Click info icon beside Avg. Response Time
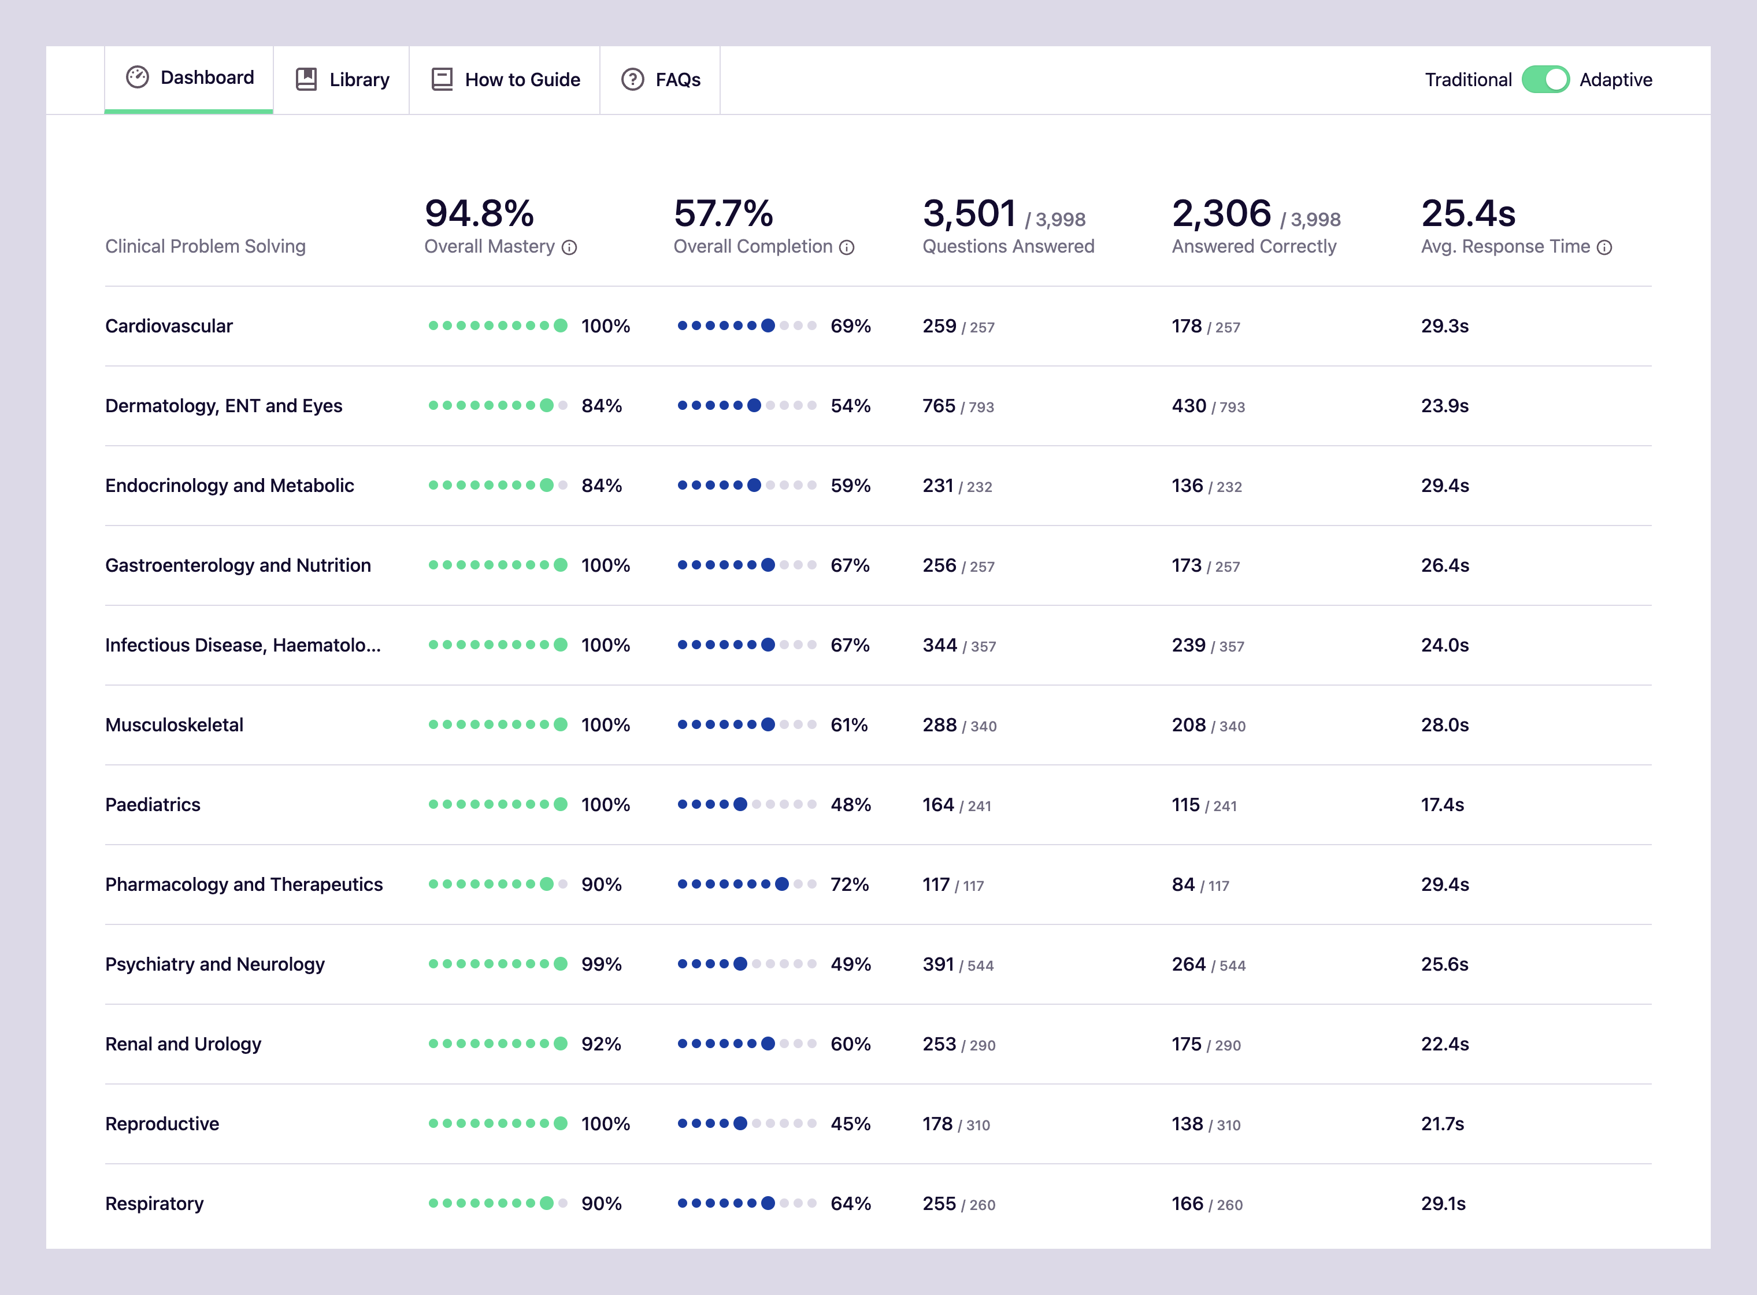This screenshot has height=1295, width=1757. click(x=1604, y=247)
